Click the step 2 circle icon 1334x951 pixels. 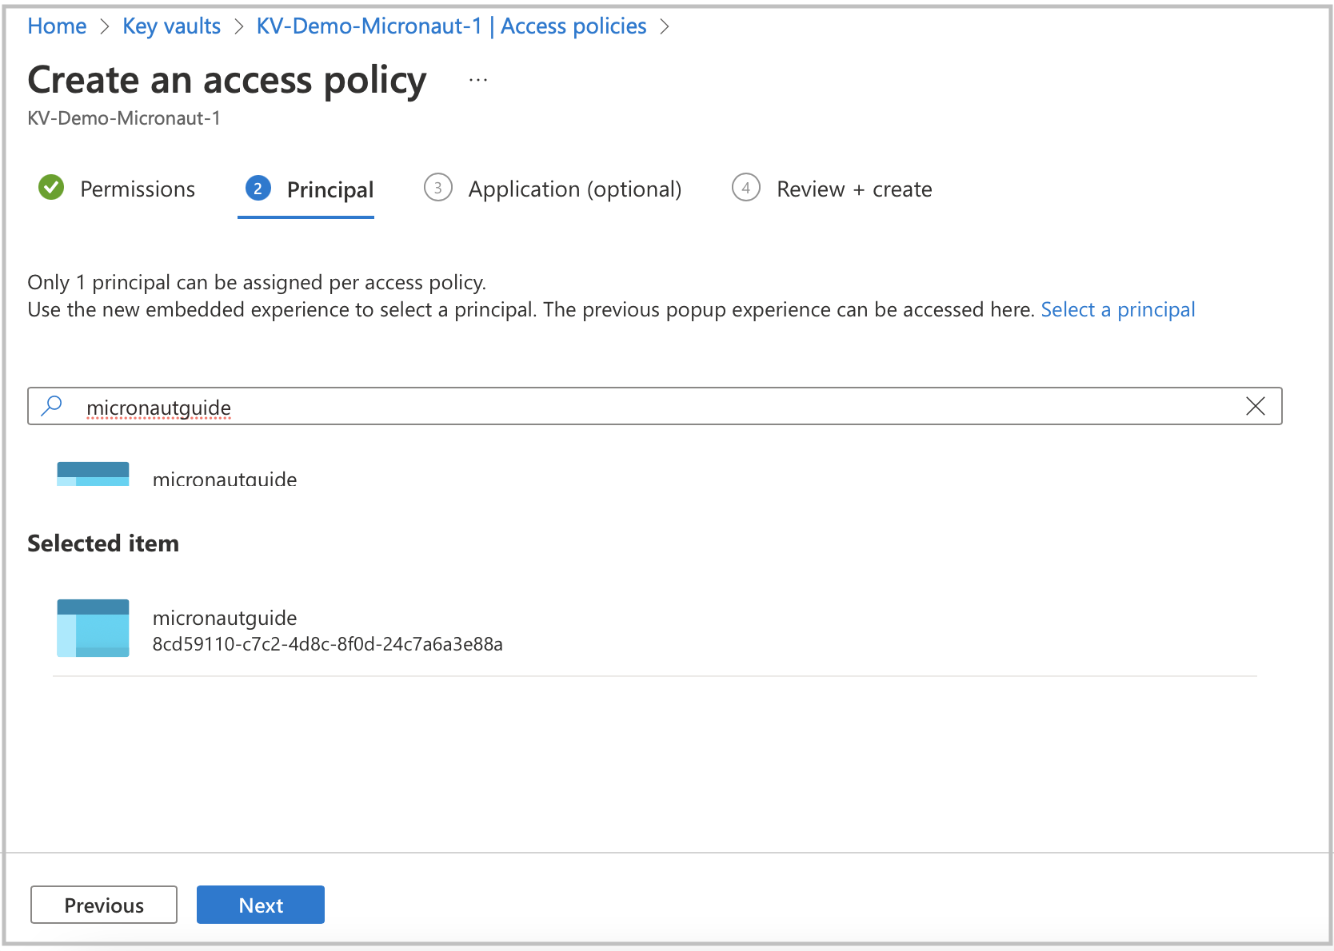258,189
